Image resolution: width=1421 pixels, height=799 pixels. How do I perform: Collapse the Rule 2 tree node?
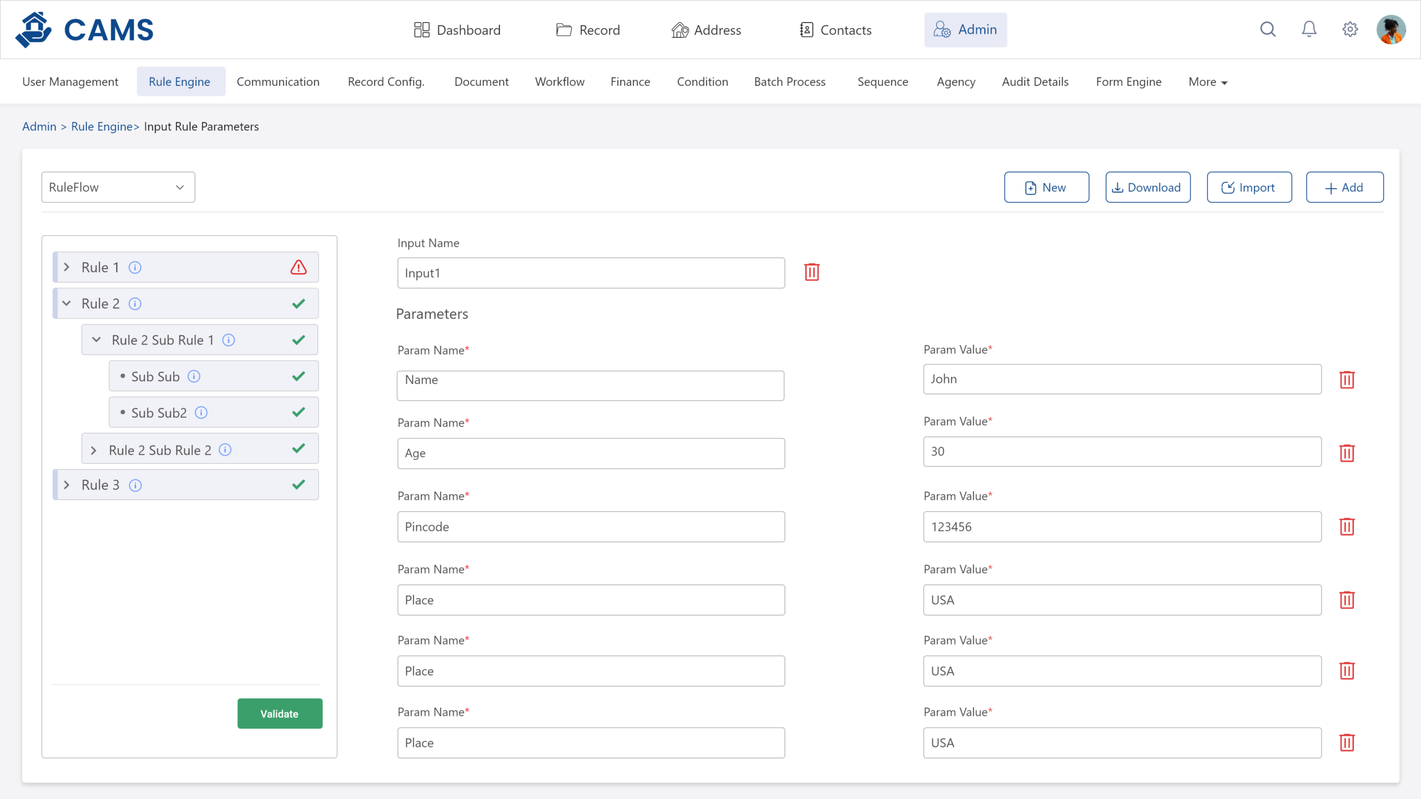(67, 304)
